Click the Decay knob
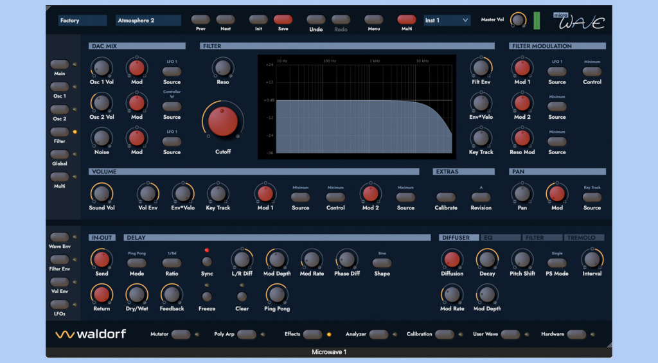This screenshot has height=363, width=658. 487,260
